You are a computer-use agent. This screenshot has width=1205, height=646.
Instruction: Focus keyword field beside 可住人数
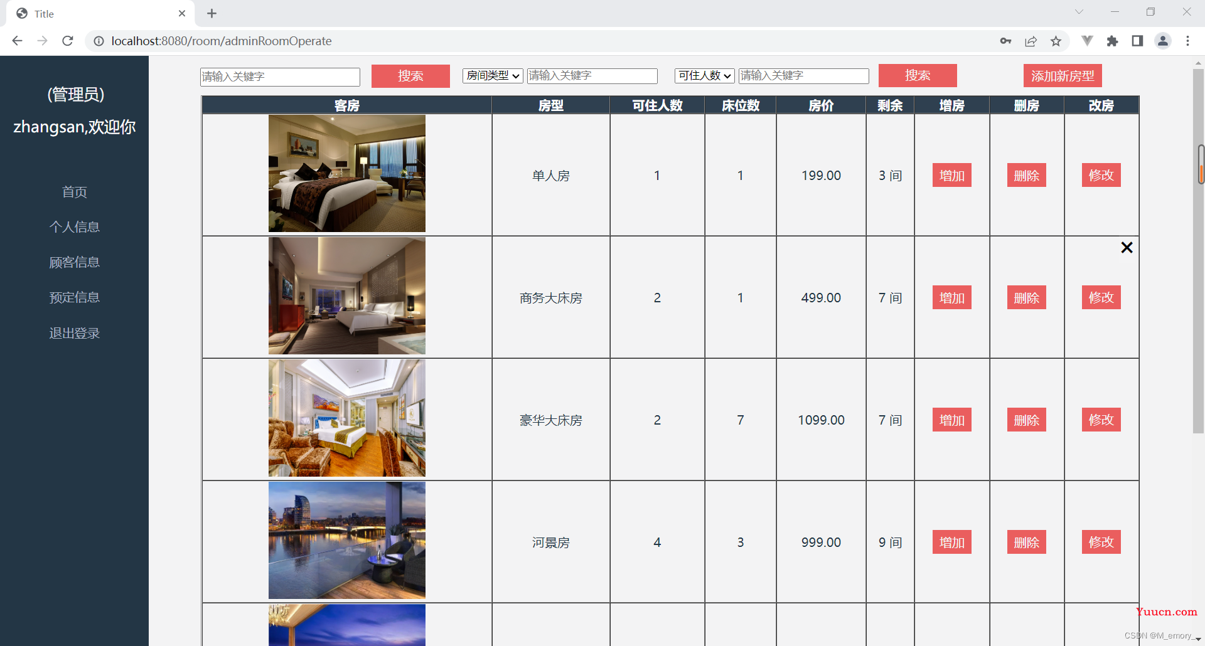coord(803,75)
